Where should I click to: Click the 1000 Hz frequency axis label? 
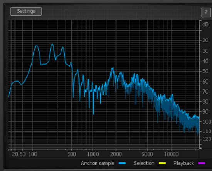pyautogui.click(x=93, y=154)
